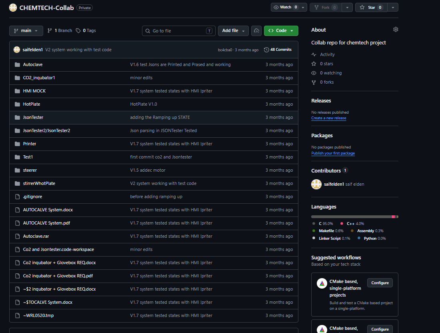Image resolution: width=440 pixels, height=333 pixels.
Task: Click the first CMake workflow logo icon
Action: click(322, 283)
